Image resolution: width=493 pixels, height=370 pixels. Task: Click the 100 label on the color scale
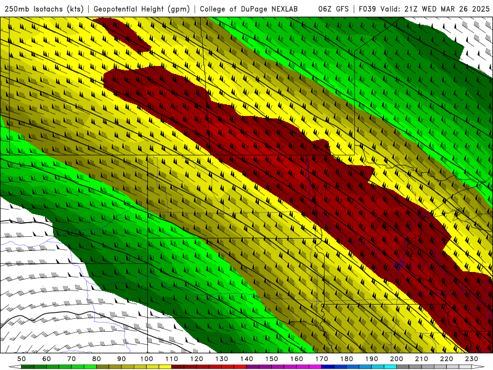coord(147,359)
